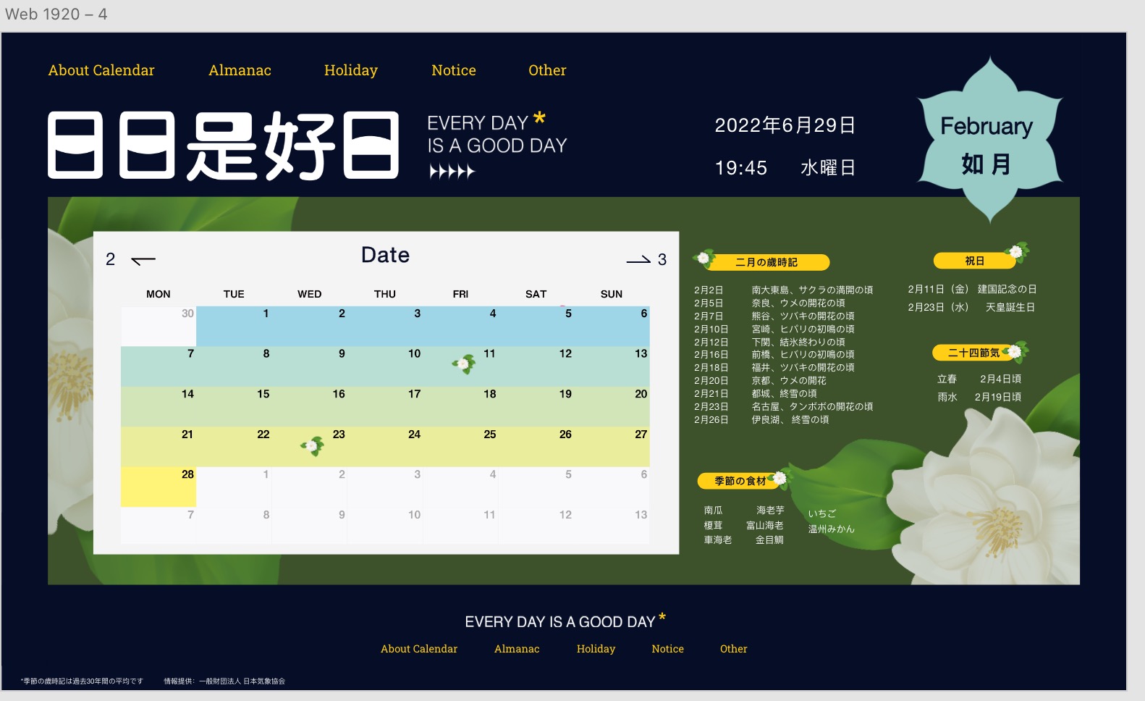Select February 14 on the calendar
Image resolution: width=1145 pixels, height=701 pixels.
[x=159, y=406]
